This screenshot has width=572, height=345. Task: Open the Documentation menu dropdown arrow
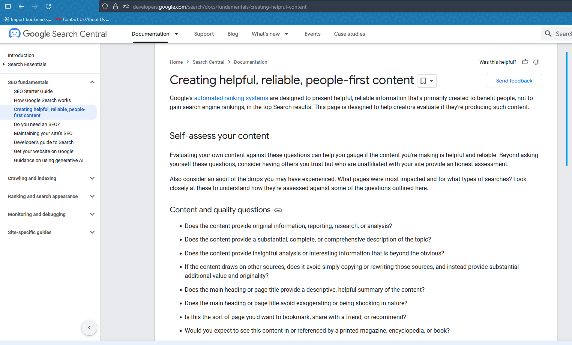pyautogui.click(x=176, y=34)
